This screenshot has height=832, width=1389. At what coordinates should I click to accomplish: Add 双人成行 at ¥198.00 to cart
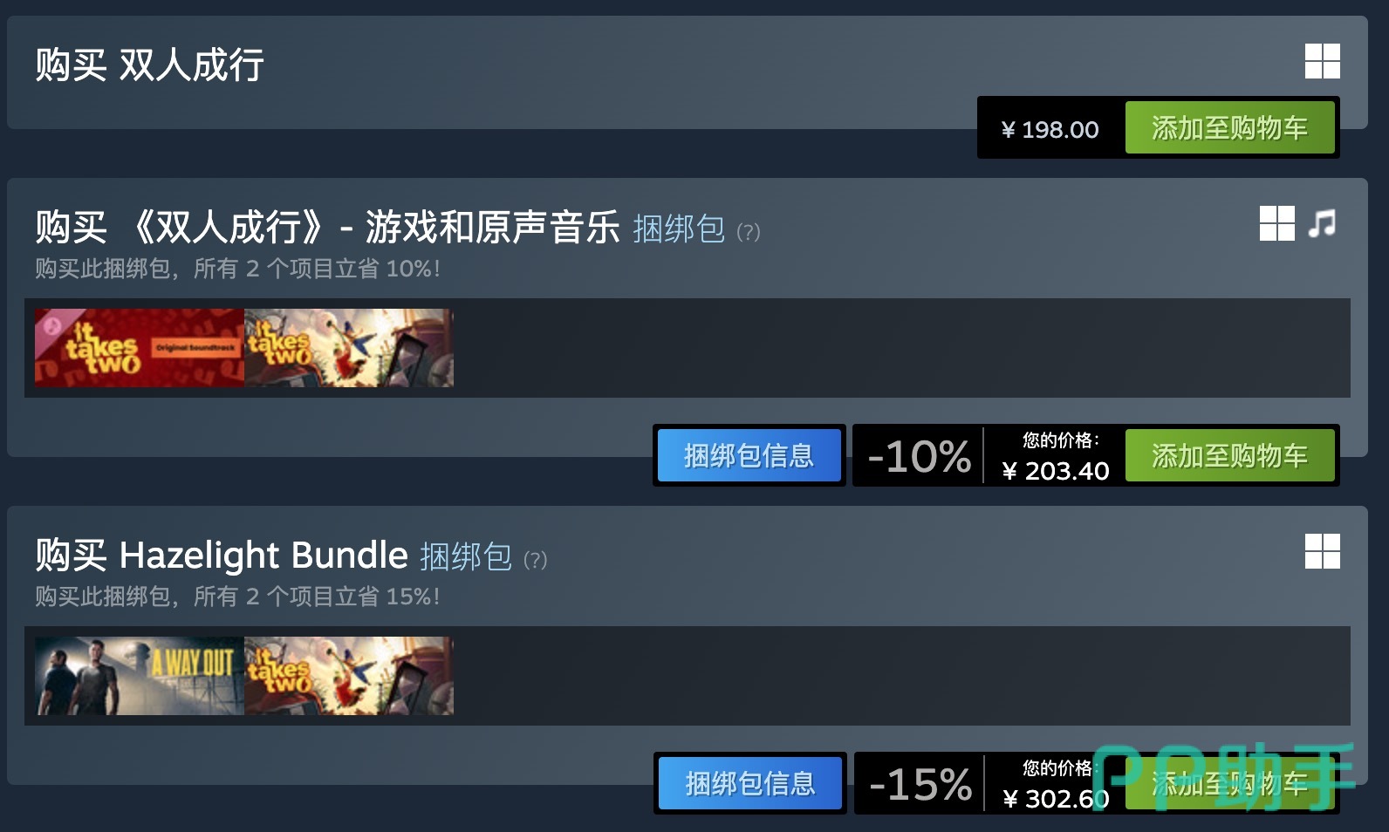coord(1229,127)
